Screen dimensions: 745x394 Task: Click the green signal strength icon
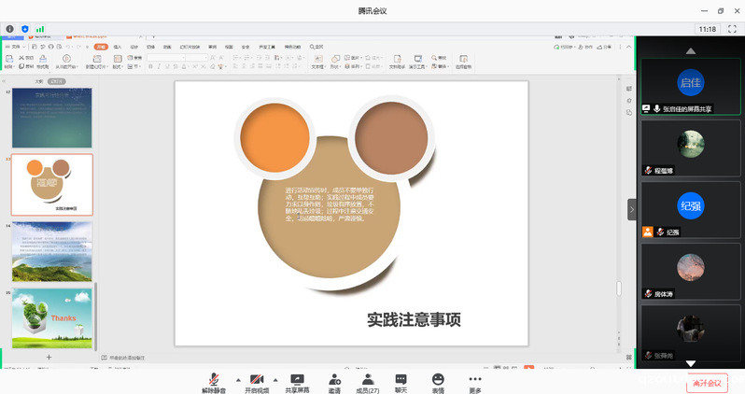41,29
